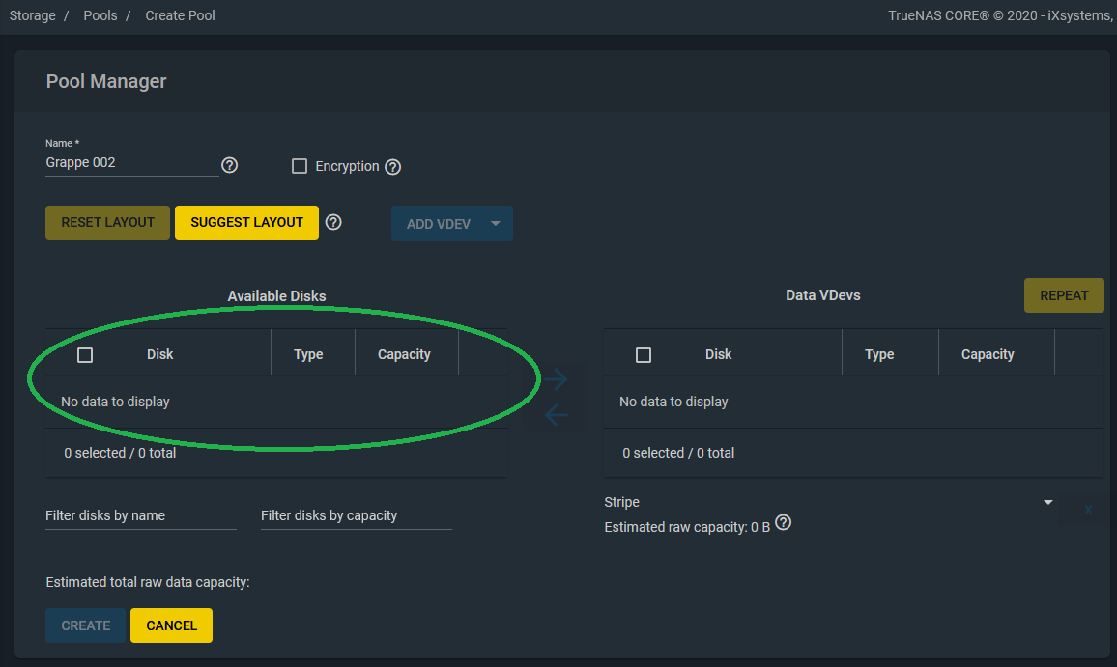
Task: Go to Pools breadcrumb
Action: pos(100,15)
